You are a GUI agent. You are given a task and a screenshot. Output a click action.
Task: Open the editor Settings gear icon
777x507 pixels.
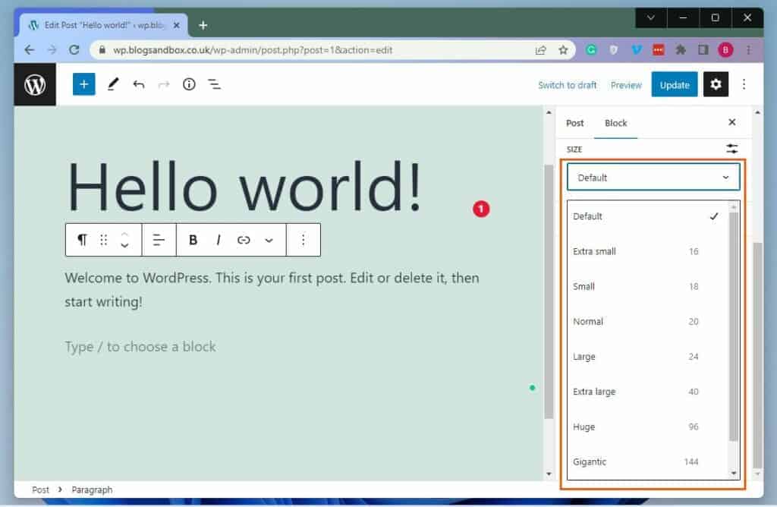coord(716,84)
